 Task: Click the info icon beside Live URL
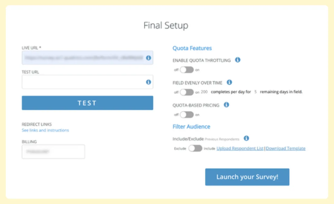coord(149,58)
